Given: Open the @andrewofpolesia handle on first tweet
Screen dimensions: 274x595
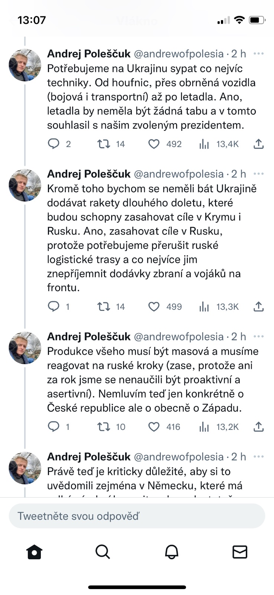Looking at the screenshot, I should pyautogui.click(x=178, y=54).
